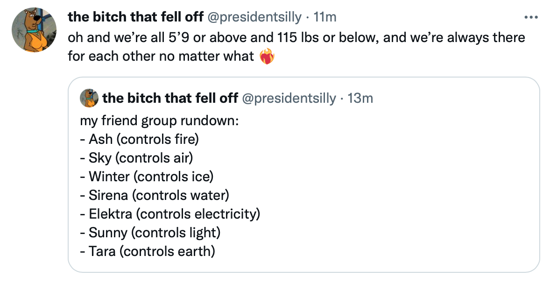Click the 'Elektra (controls electricity)' line
The width and height of the screenshot is (550, 284).
pyautogui.click(x=170, y=214)
